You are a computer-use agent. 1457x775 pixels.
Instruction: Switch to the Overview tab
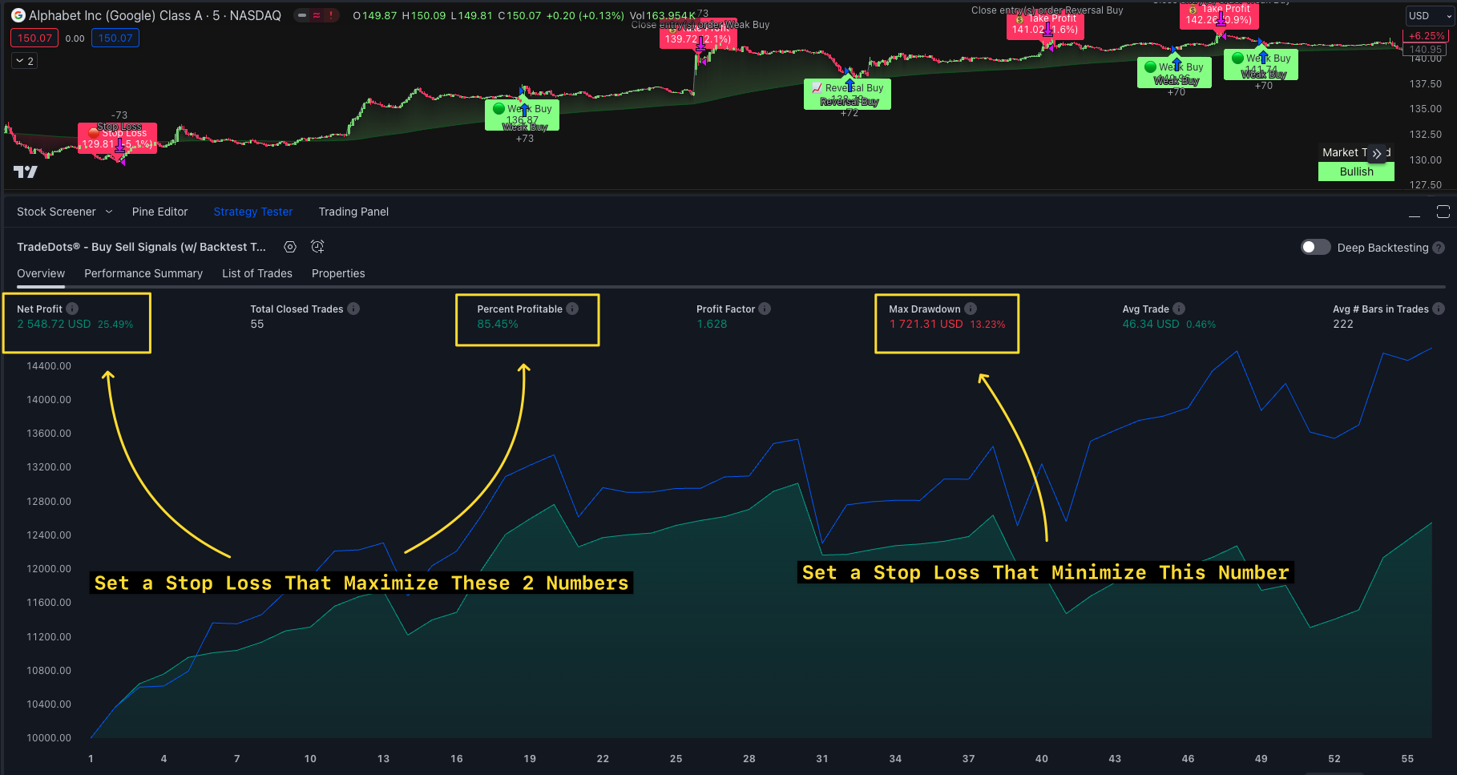point(41,273)
